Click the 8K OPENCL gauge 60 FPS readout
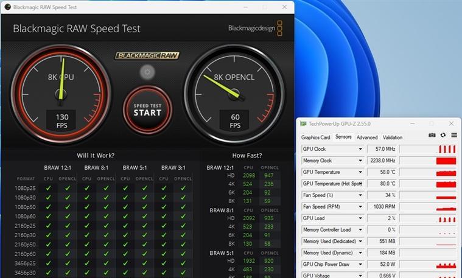Image resolution: width=462 pixels, height=278 pixels. coord(235,120)
